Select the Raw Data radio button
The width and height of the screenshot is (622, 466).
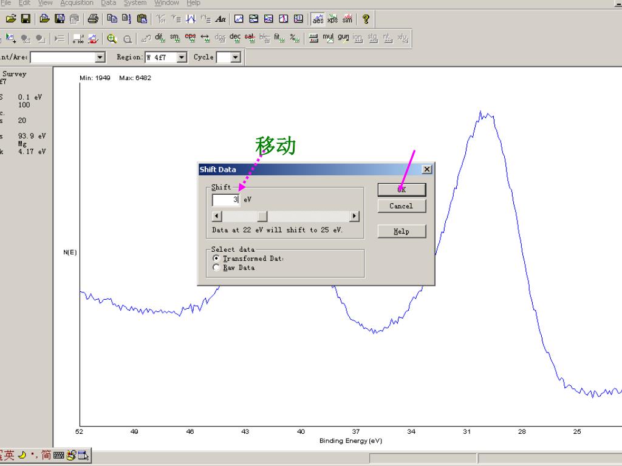(216, 268)
